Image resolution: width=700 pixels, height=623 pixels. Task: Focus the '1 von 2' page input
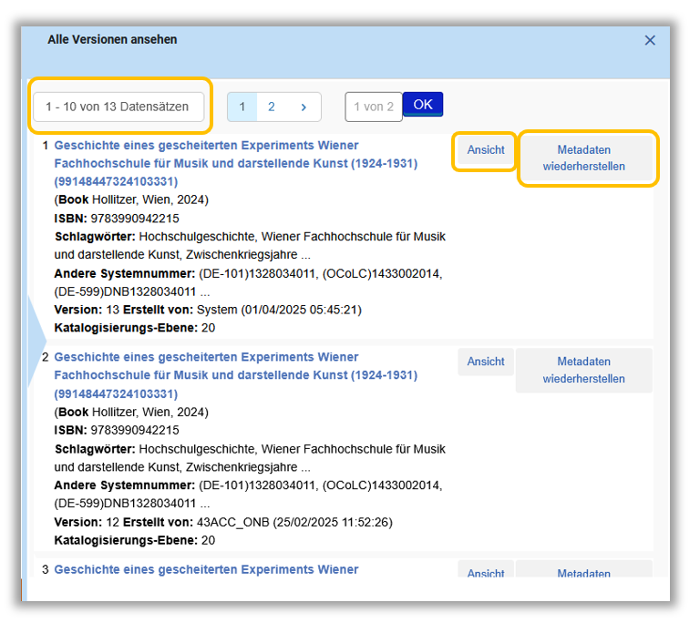pyautogui.click(x=374, y=107)
